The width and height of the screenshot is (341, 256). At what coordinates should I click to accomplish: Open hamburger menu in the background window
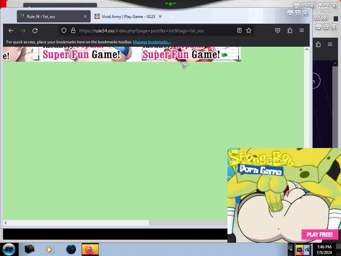pyautogui.click(x=330, y=44)
